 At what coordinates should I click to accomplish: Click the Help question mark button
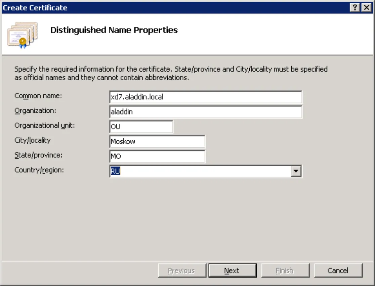pos(355,8)
